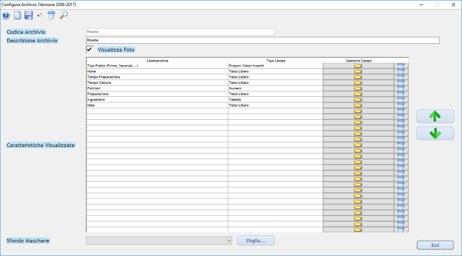The width and height of the screenshot is (462, 256).
Task: Minimize the Configura Archivio window
Action: pyautogui.click(x=421, y=5)
